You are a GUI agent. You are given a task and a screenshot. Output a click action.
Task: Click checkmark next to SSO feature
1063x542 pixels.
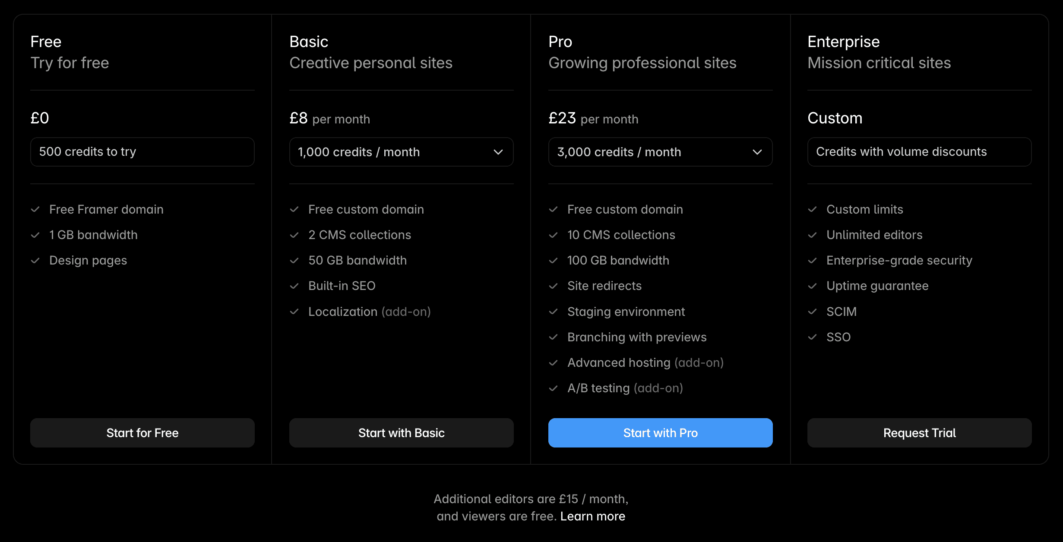(x=813, y=337)
